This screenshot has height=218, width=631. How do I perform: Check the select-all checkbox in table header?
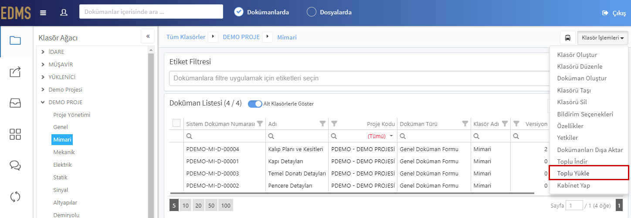(176, 123)
